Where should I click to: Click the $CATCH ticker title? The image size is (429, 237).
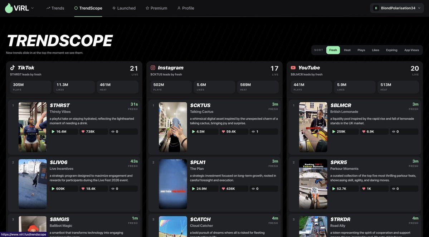click(200, 219)
